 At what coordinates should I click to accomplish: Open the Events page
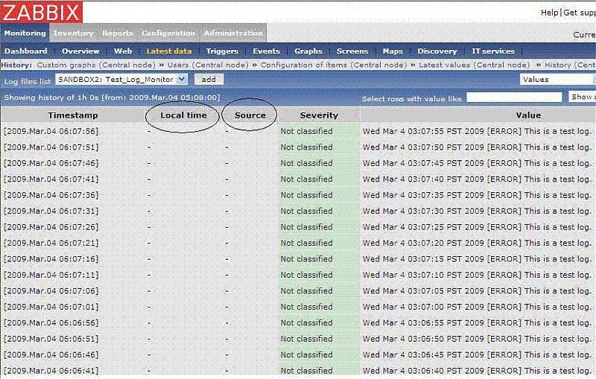coord(266,51)
